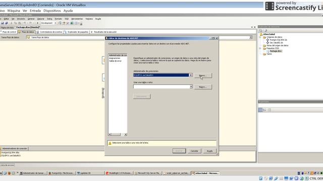
Task: Click Save All icon in toolbar
Action: point(7,23)
